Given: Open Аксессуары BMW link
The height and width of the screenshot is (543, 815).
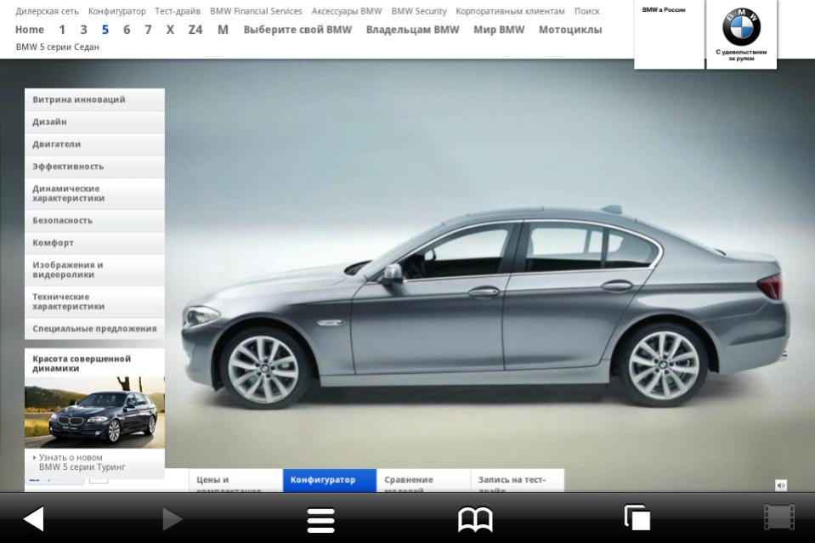Looking at the screenshot, I should pyautogui.click(x=346, y=11).
